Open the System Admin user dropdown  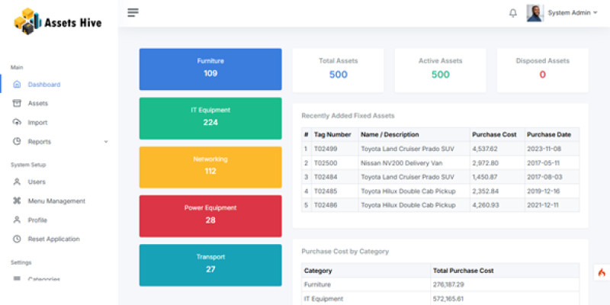tap(562, 13)
